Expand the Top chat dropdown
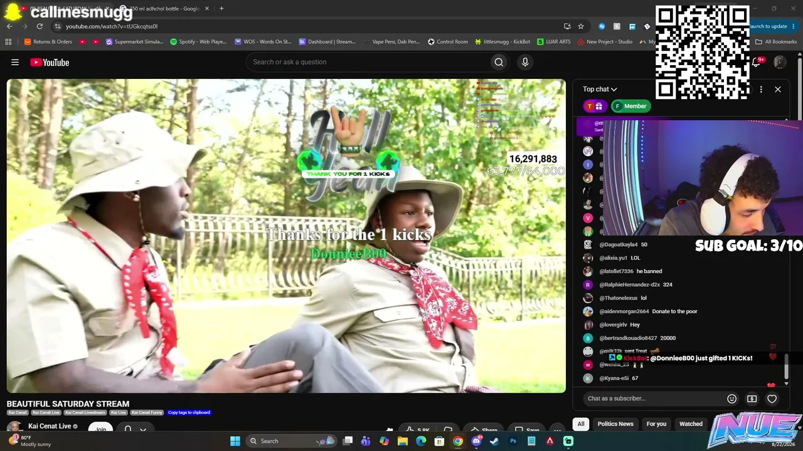Viewport: 803px width, 451px height. point(600,90)
